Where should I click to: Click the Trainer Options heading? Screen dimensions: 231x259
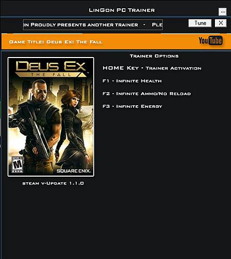[154, 56]
